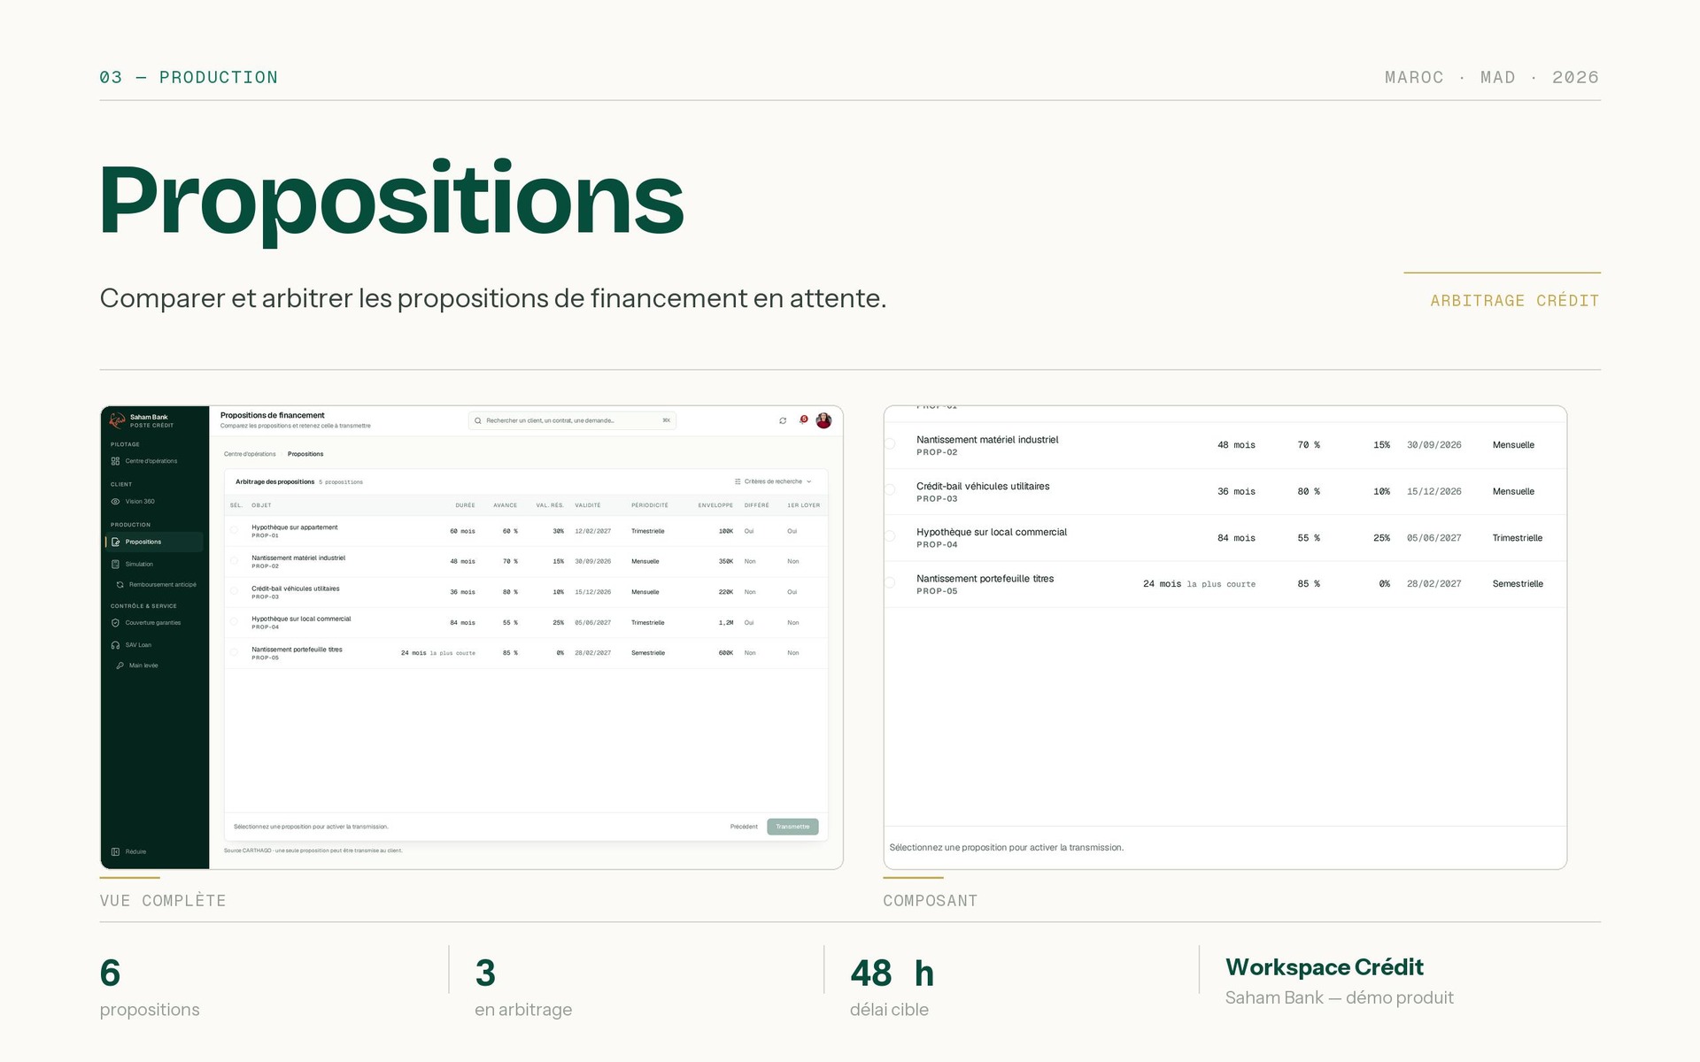Select PROP-04 radio button in the full view
The width and height of the screenshot is (1700, 1062).
(x=235, y=621)
